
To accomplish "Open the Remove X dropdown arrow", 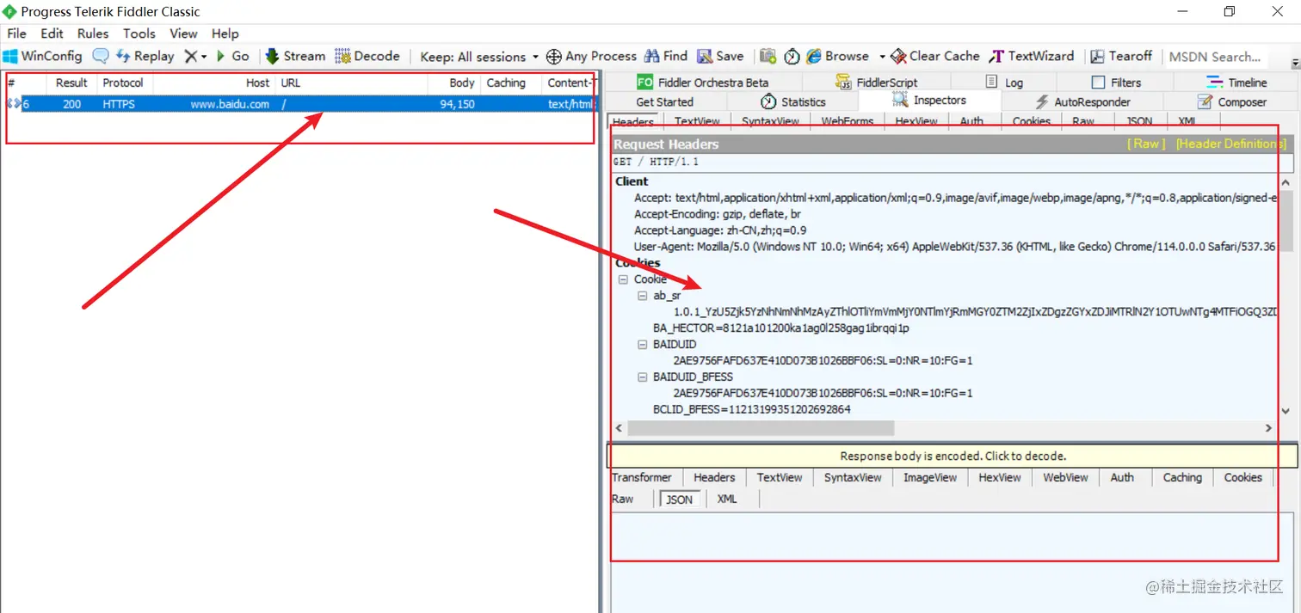I will (x=204, y=57).
